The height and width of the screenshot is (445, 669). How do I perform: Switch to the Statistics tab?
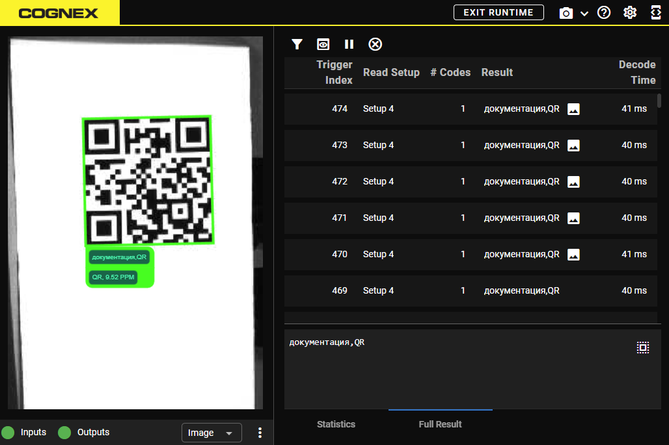coord(336,424)
